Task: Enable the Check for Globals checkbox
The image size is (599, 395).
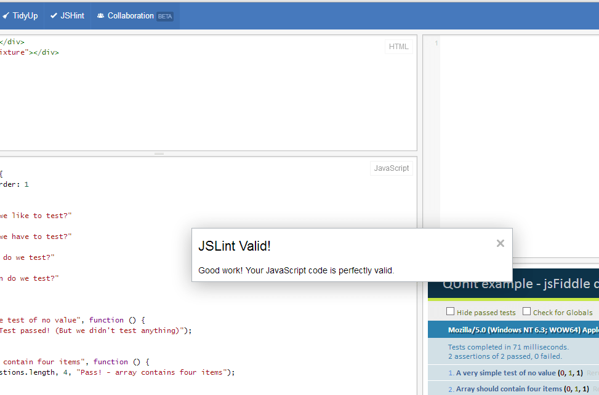Action: (527, 311)
